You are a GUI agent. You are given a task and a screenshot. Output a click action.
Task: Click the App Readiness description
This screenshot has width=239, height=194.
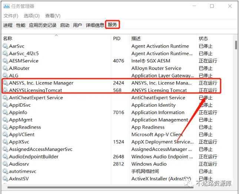148,127
